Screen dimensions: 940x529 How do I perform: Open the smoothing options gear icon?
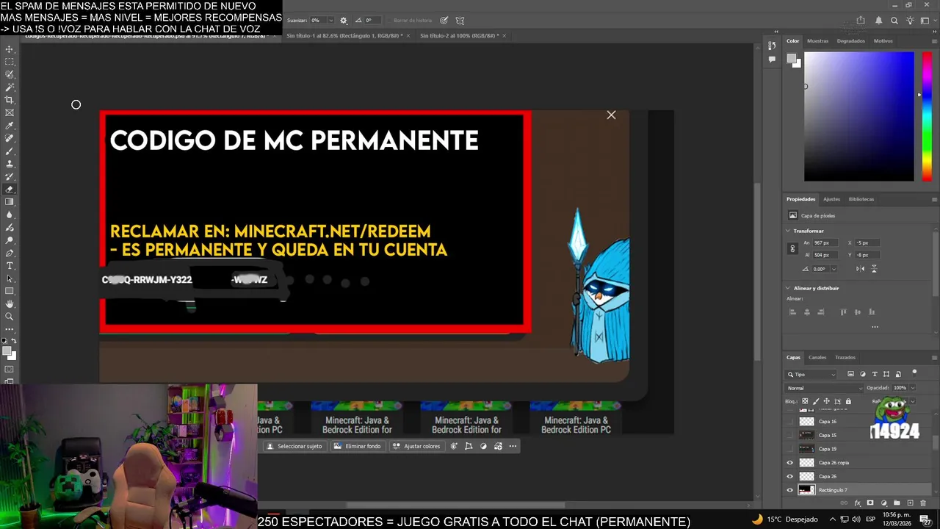coord(343,21)
